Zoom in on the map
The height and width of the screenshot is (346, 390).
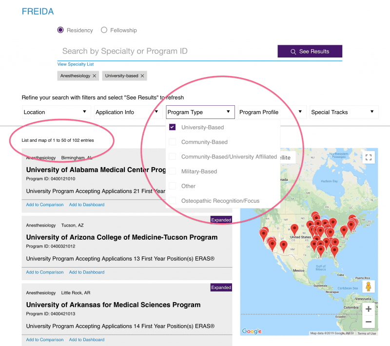[x=369, y=309]
